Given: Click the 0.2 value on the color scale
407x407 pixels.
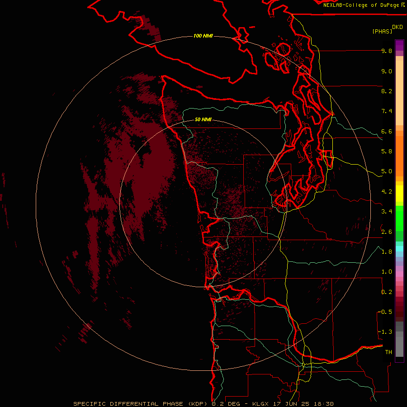Looking at the screenshot, I should click(387, 292).
